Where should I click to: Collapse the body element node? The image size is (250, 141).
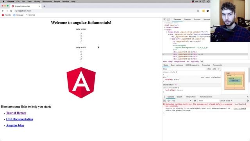(165, 30)
